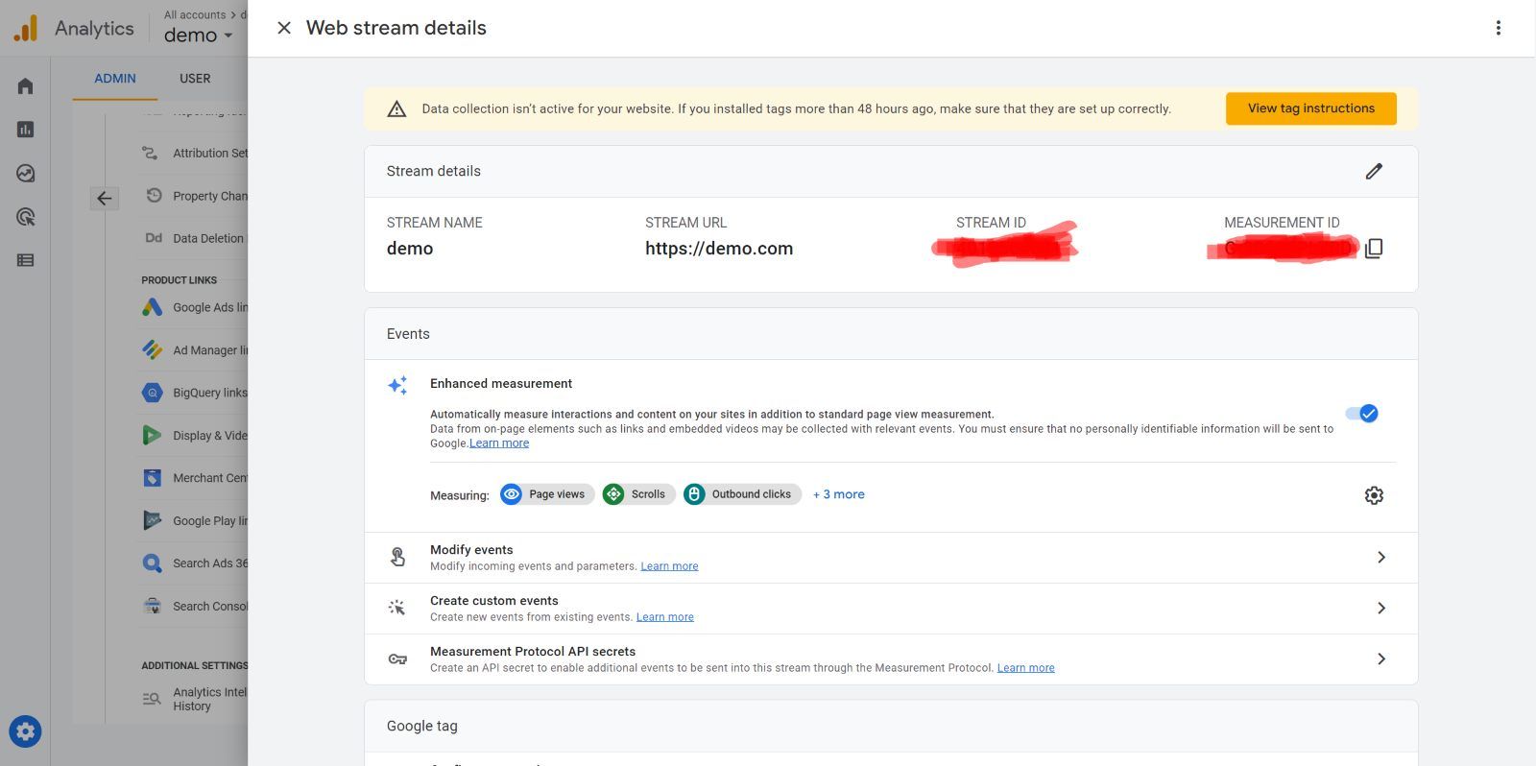Screen dimensions: 1536x766
Task: Open Google Play links item
Action: (x=193, y=521)
